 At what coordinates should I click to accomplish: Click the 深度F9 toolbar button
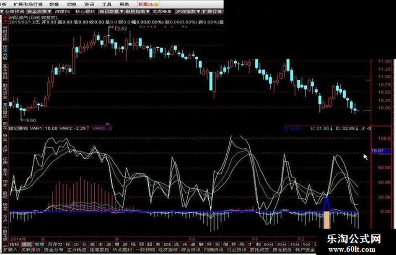click(x=62, y=11)
